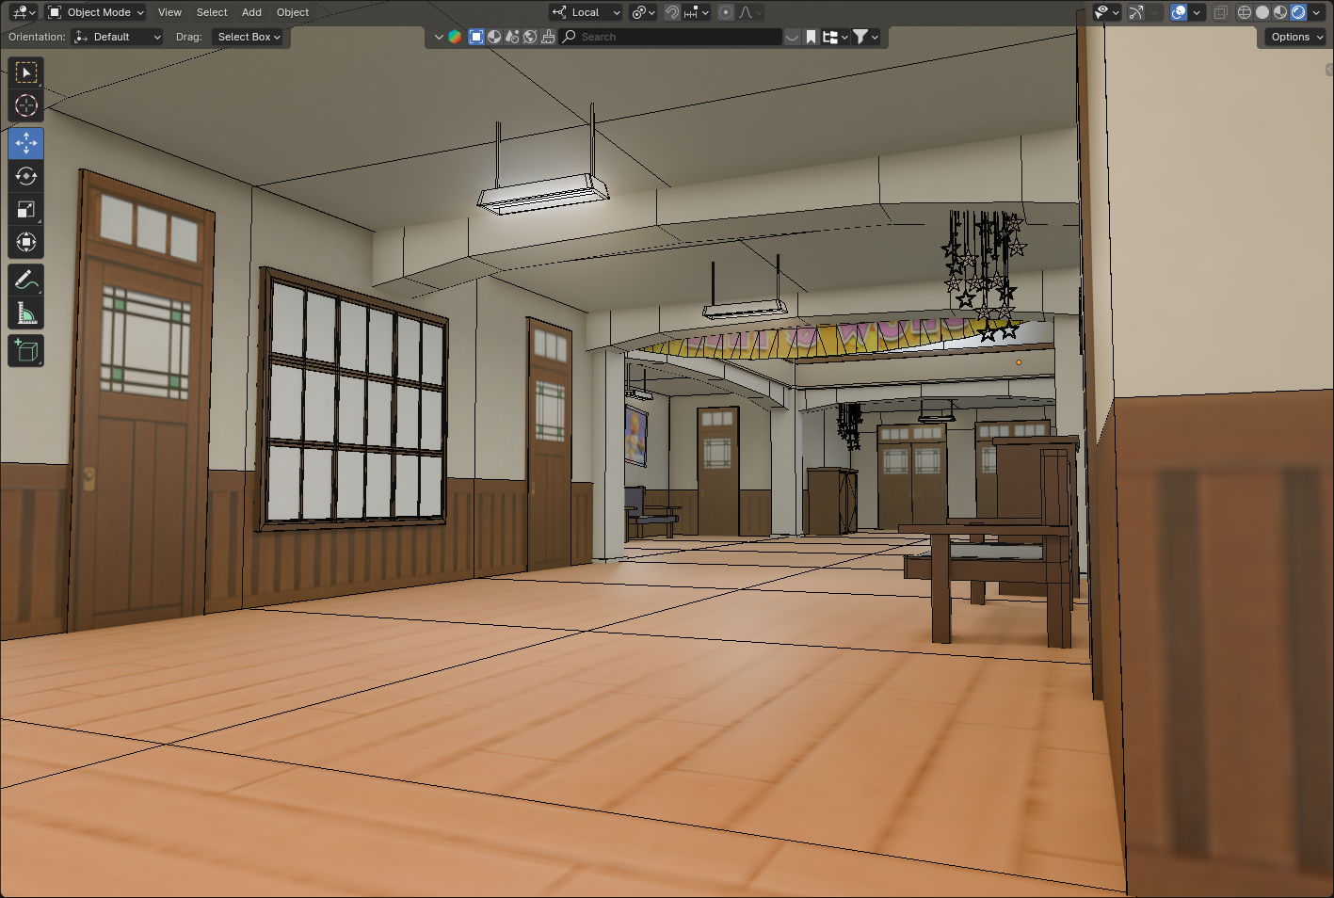The image size is (1334, 898).
Task: Toggle show overlays button
Action: pos(1179,12)
